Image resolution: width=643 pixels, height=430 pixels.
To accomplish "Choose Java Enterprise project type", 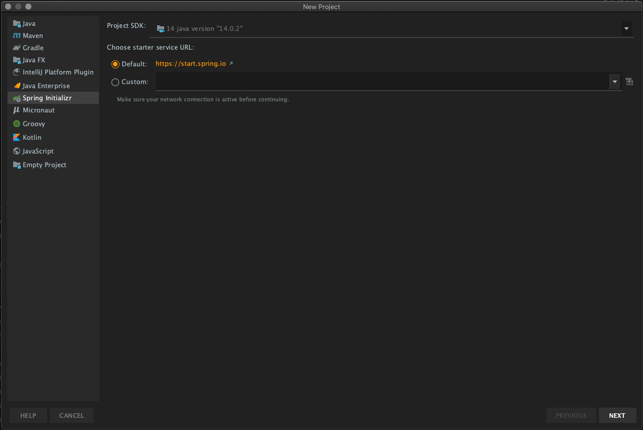I will (x=53, y=86).
